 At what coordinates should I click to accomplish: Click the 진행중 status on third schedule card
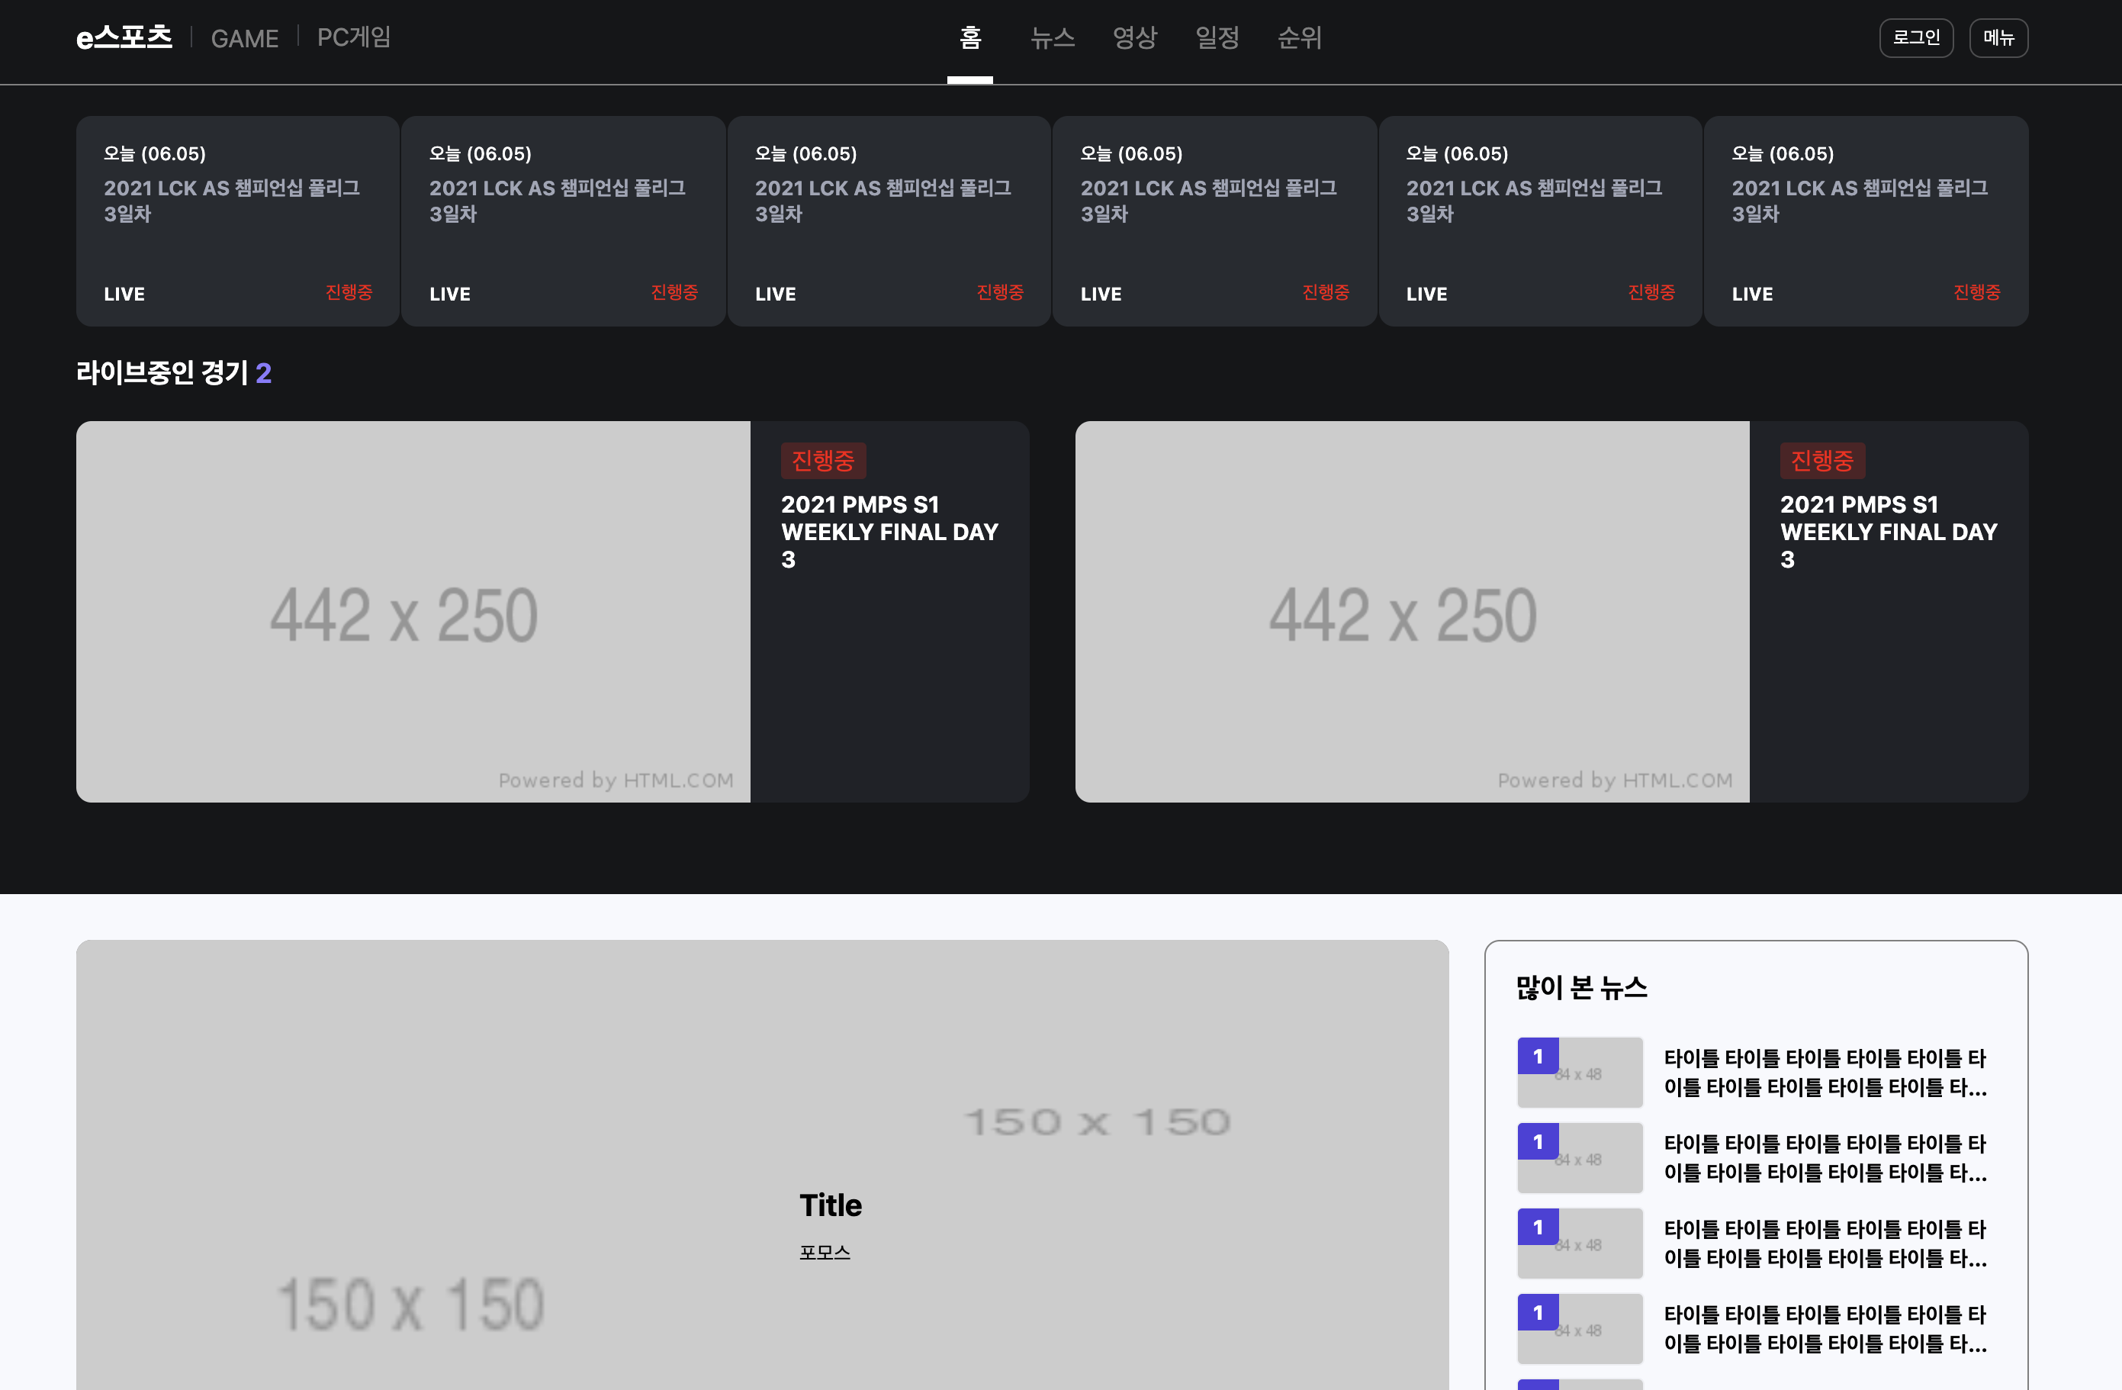999,292
